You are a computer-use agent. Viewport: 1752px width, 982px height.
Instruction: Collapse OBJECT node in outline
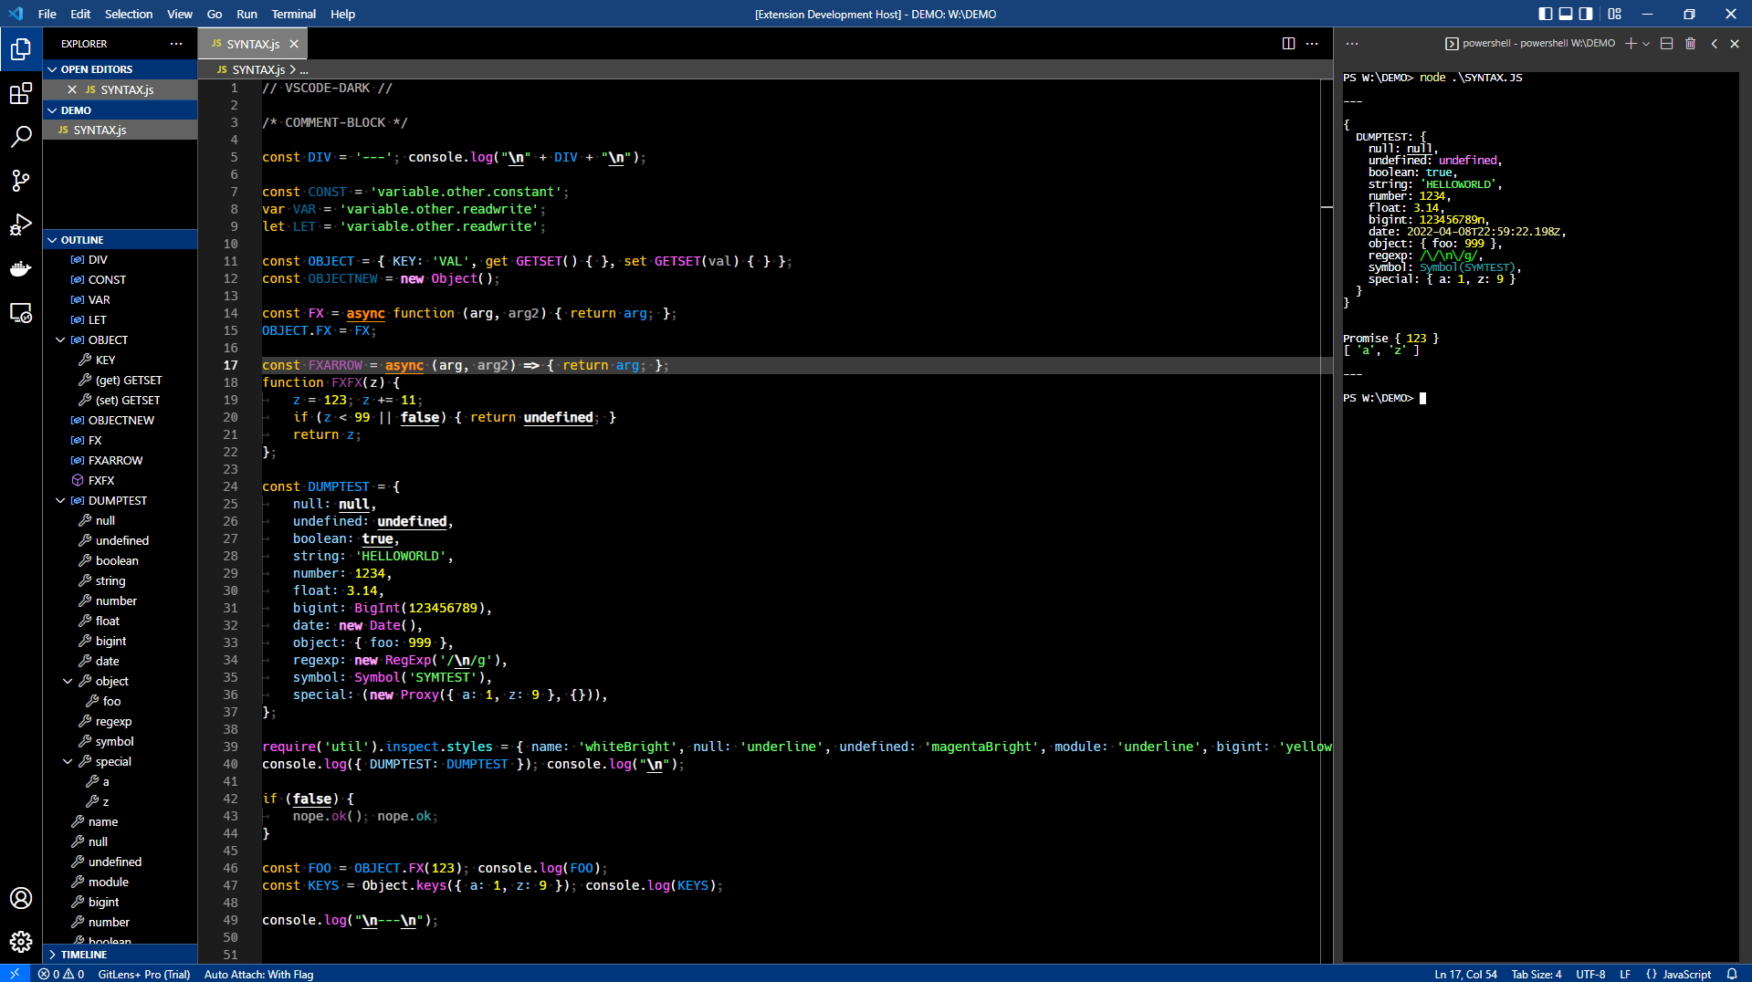(x=60, y=340)
